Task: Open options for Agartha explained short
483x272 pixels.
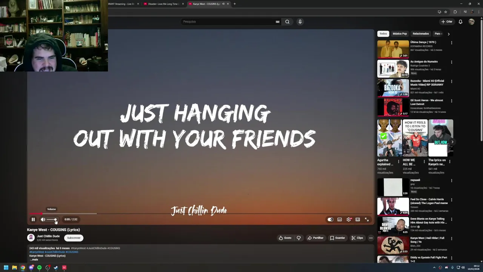Action: point(398,162)
